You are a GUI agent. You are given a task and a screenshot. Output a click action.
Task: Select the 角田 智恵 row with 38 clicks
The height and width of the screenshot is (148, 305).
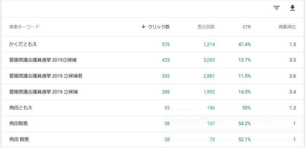[152, 139]
